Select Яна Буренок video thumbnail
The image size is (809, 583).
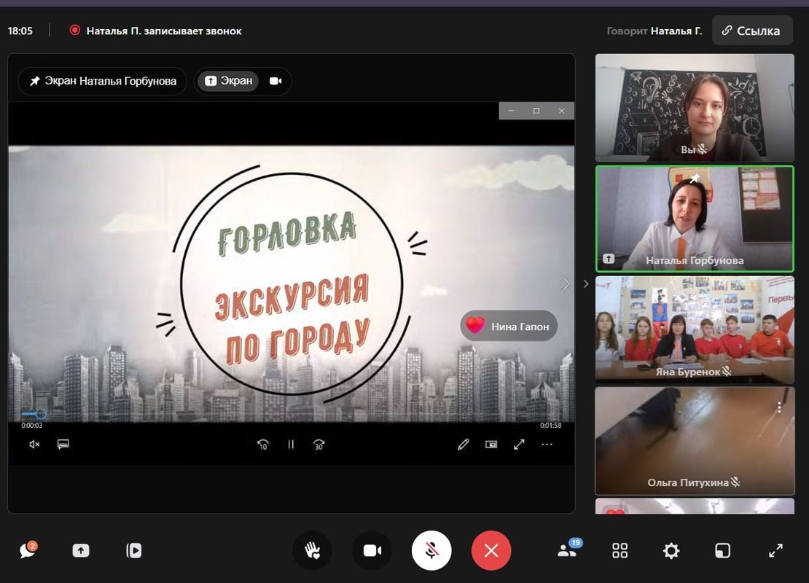(695, 329)
